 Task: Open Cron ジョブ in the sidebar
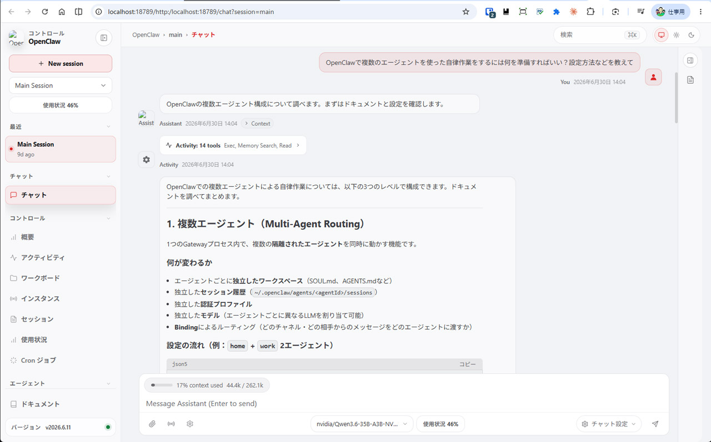point(61,360)
